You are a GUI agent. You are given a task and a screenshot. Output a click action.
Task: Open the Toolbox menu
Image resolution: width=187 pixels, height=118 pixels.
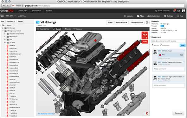point(49,11)
